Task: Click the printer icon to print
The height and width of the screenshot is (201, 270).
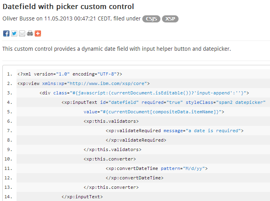Action: [30, 33]
